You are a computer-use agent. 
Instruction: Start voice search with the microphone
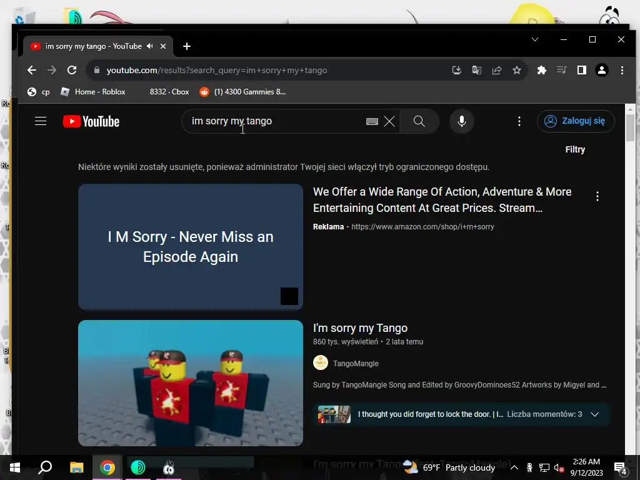[x=462, y=121]
